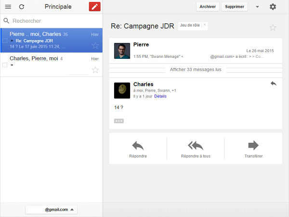The image size is (289, 217).
Task: Compose a new email with red pencil button
Action: click(x=94, y=7)
